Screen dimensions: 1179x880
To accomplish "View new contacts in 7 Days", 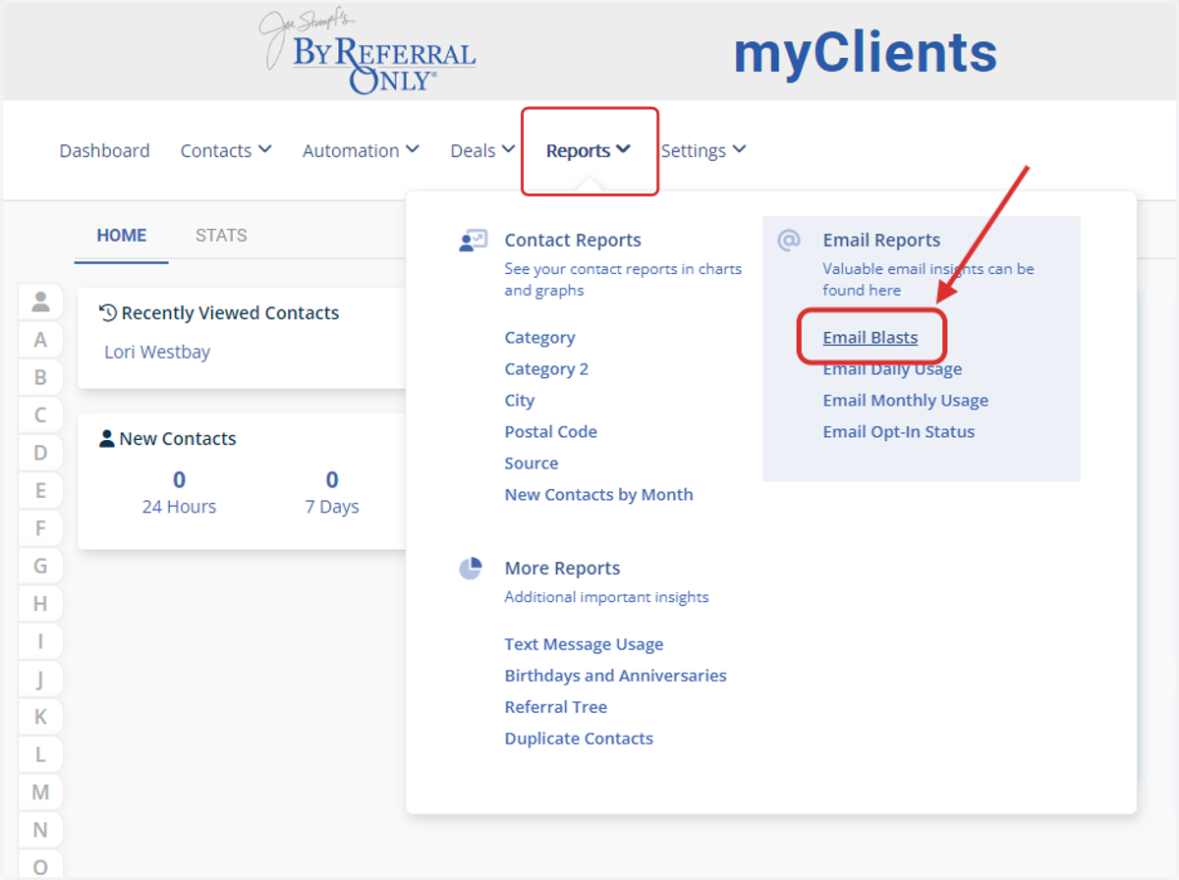I will point(332,493).
